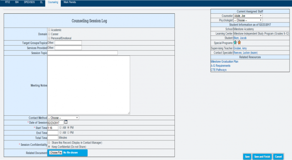Click the Choose File button

(55, 152)
